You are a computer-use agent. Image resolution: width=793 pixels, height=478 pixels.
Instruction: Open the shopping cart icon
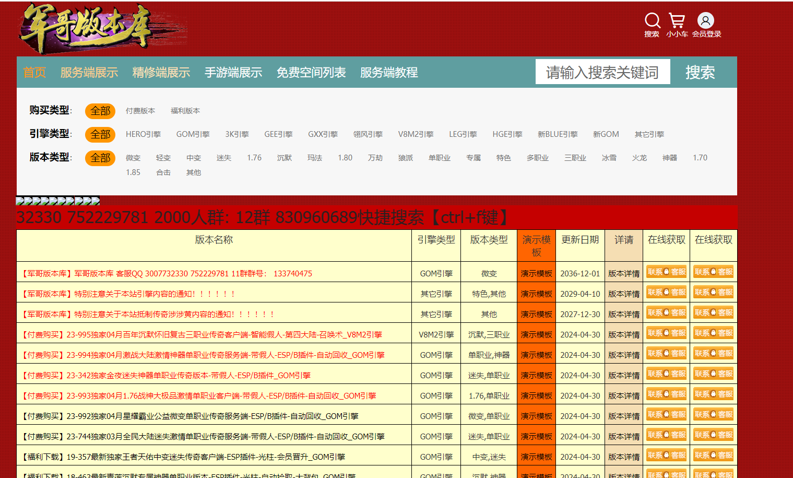(x=677, y=21)
